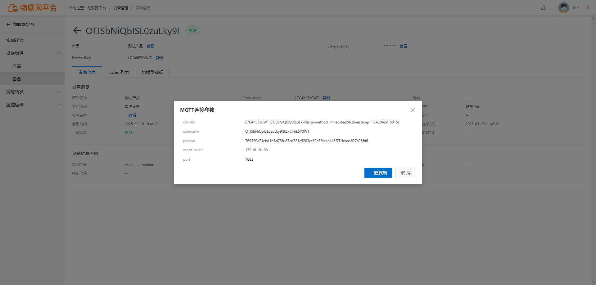Click the user avatar picture
Viewport: 596px width, 285px height.
click(x=563, y=8)
